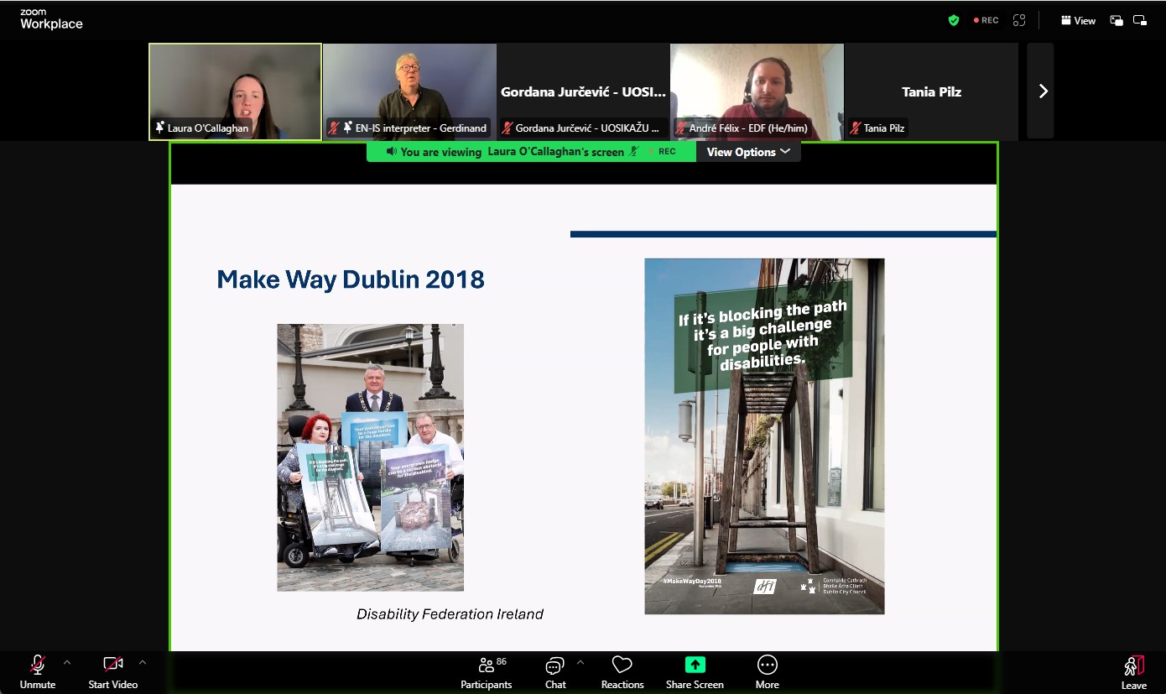
Task: Open the Chat panel
Action: (x=554, y=672)
